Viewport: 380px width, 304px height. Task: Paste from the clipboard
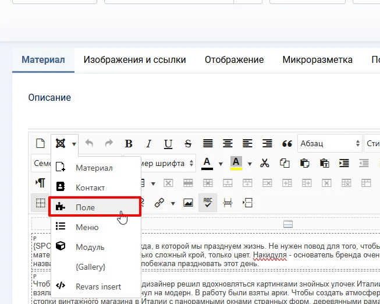(304, 163)
